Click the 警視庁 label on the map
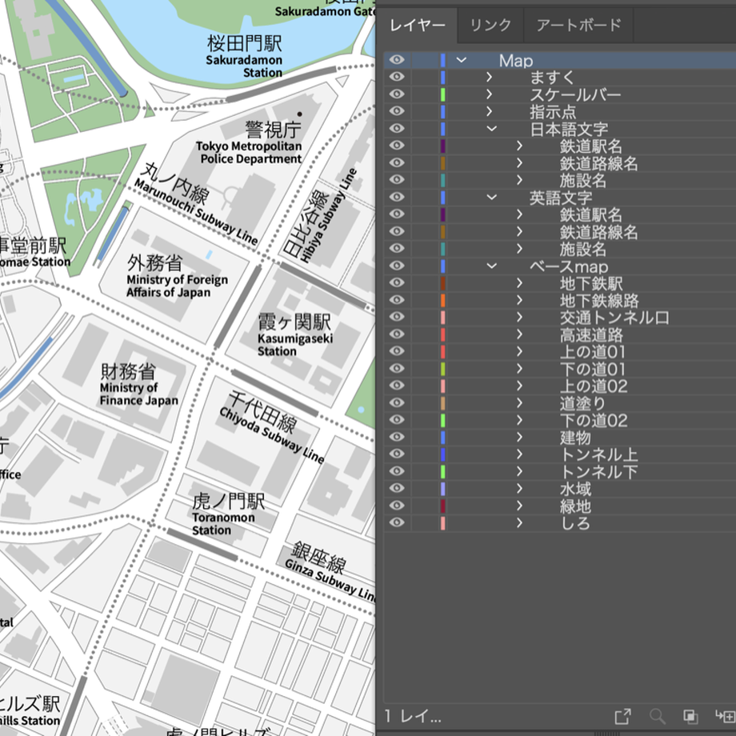 [273, 130]
